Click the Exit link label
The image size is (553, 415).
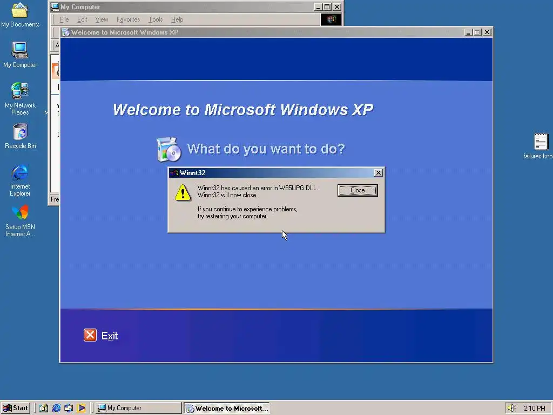coord(110,336)
